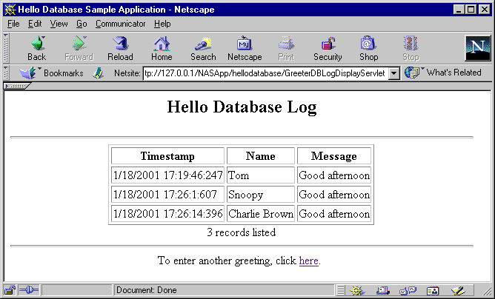Click the Name column header
495x299 pixels.
tap(260, 156)
